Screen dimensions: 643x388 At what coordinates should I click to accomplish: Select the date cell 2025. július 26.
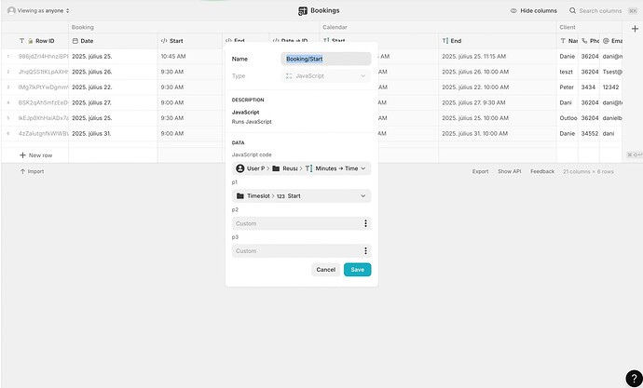[113, 72]
